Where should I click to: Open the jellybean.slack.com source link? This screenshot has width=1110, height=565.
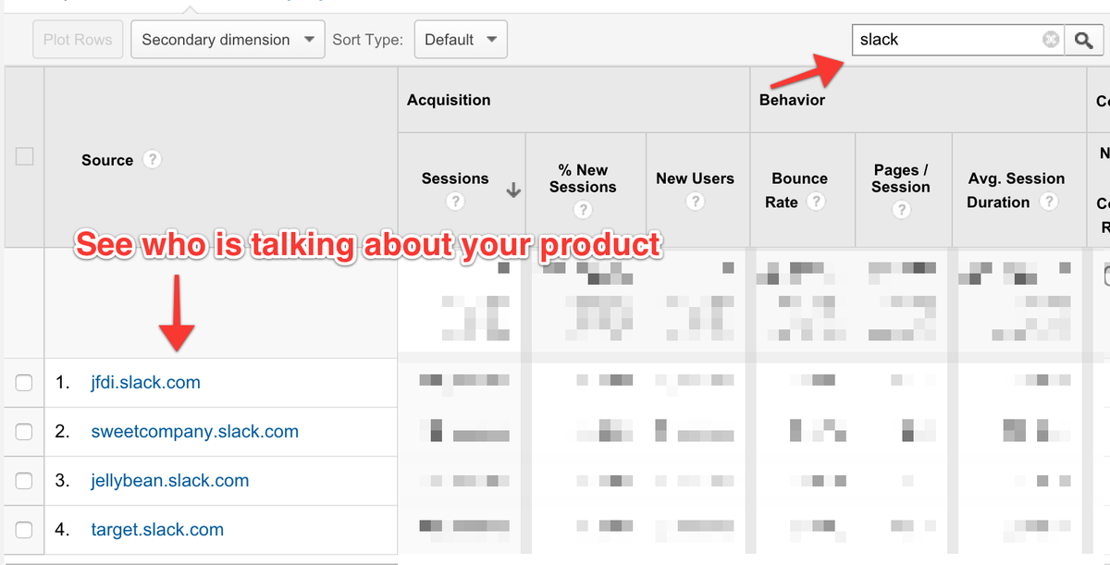pos(169,481)
